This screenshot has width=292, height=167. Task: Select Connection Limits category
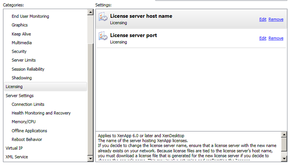point(28,104)
